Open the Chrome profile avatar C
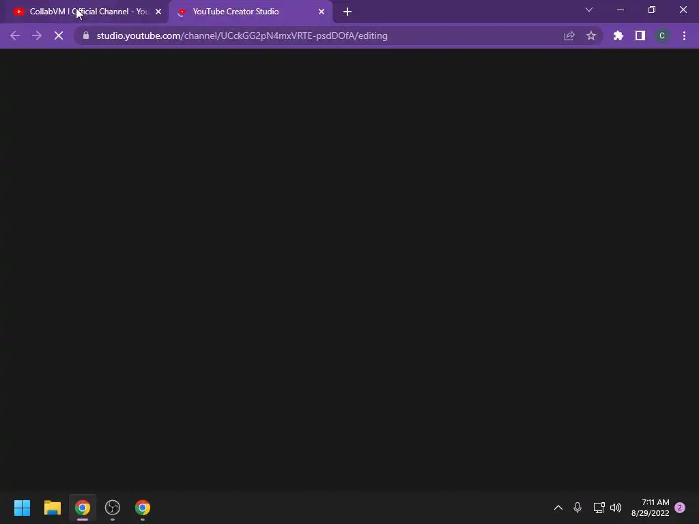The height and width of the screenshot is (524, 699). (662, 35)
